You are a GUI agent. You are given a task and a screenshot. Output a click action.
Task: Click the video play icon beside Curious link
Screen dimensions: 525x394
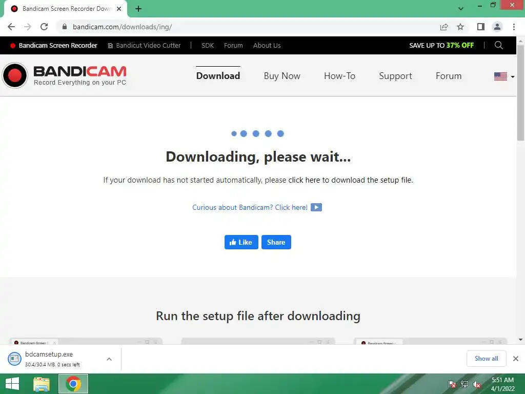coord(316,207)
